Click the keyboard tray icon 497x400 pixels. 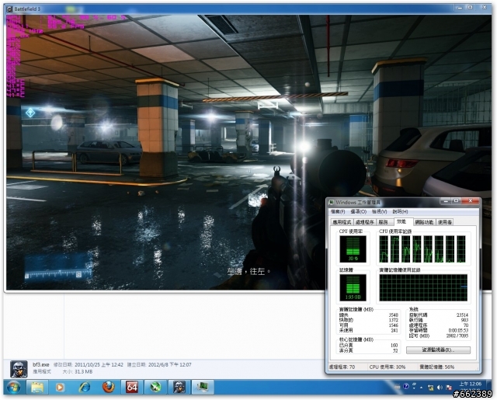pyautogui.click(x=397, y=386)
